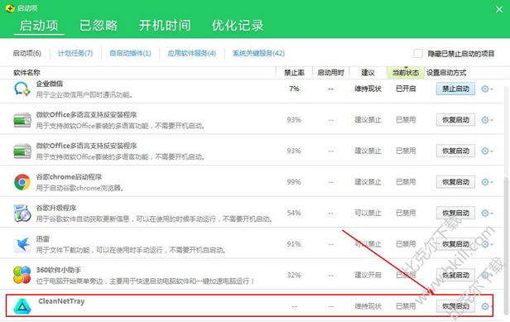Select the 计划任务(7) sub-tab
The width and height of the screenshot is (510, 322).
pyautogui.click(x=75, y=53)
